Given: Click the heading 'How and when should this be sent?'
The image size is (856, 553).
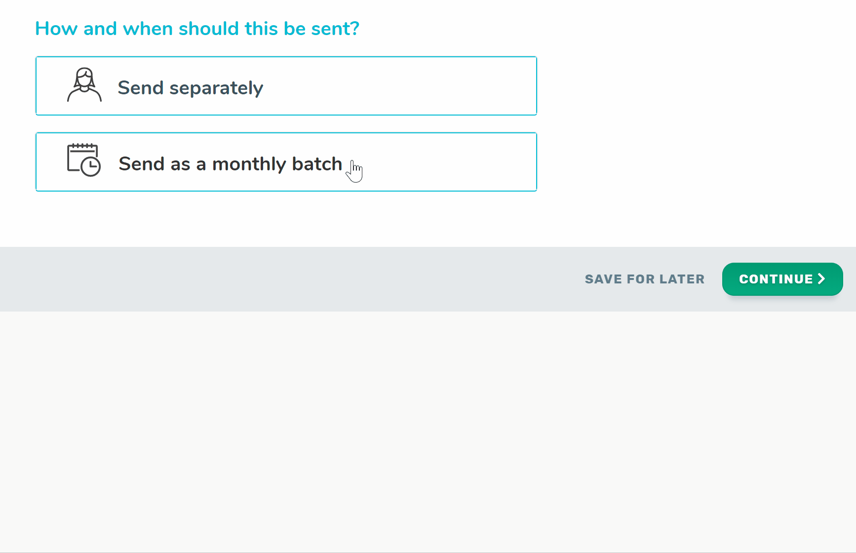Looking at the screenshot, I should [x=197, y=29].
